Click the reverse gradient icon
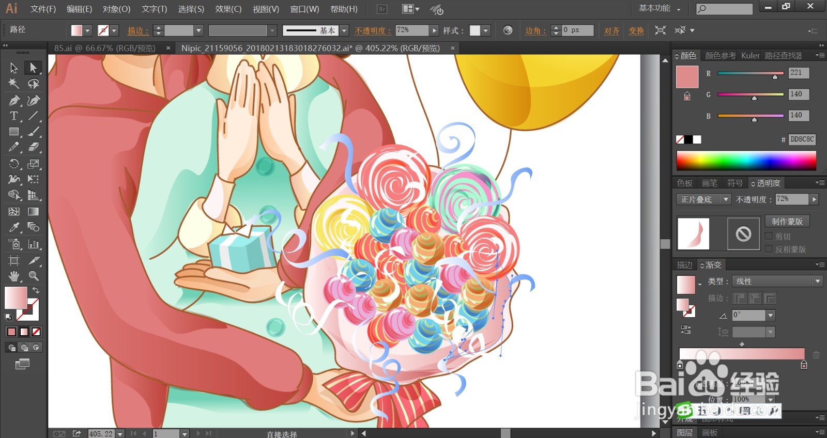Image resolution: width=827 pixels, height=438 pixels. tap(686, 330)
